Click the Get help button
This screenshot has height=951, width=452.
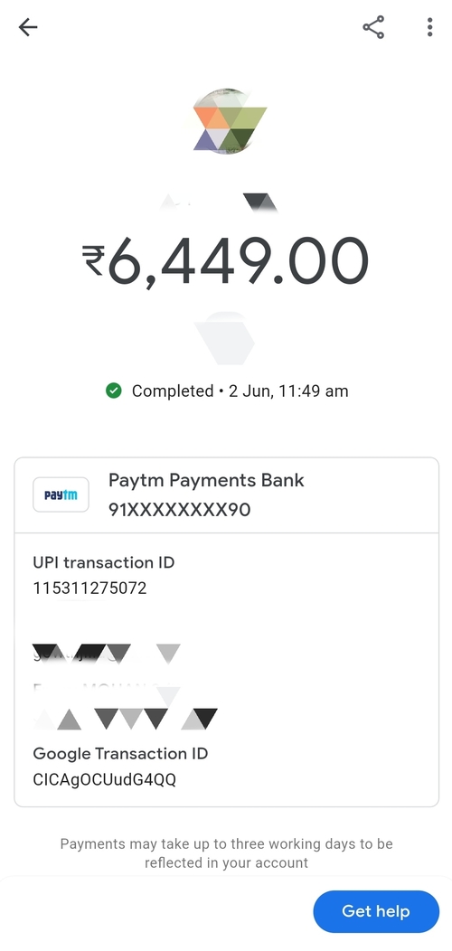pos(375,911)
